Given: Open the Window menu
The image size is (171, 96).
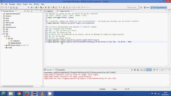Looking at the screenshot, I should tap(36, 4).
